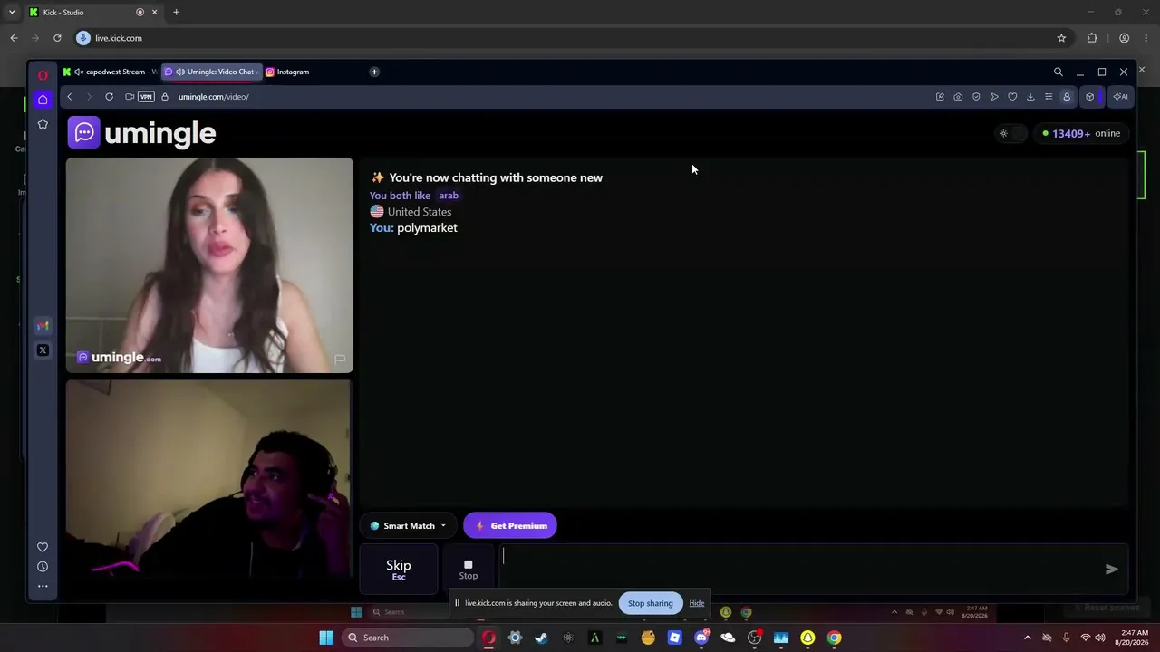
Task: Open the Windows Start menu
Action: click(326, 638)
